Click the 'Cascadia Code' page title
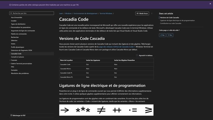The height and width of the screenshot is (120, 213). point(74,19)
